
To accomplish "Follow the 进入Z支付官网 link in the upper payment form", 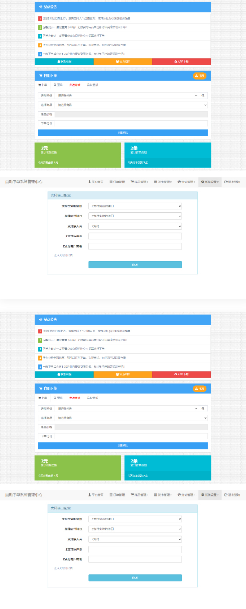I will (x=63, y=255).
